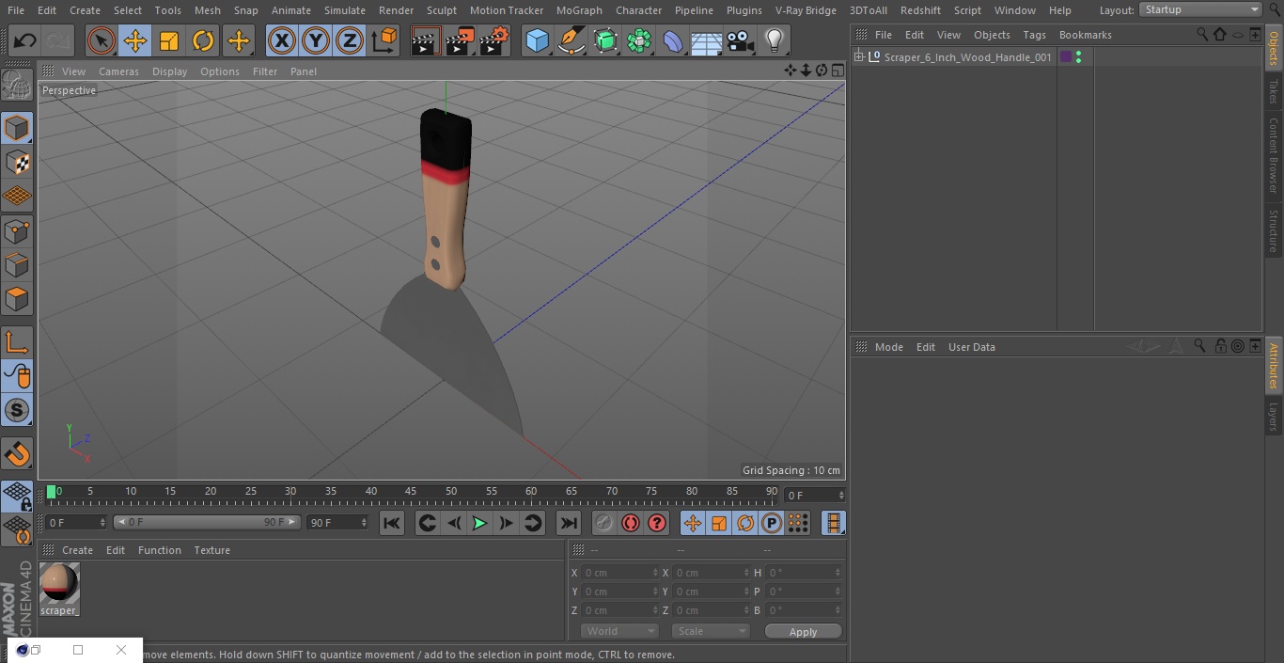
Task: Switch to the Content Browser side tab
Action: click(x=1274, y=154)
